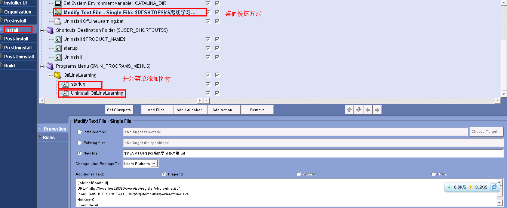The height and width of the screenshot is (208, 507).
Task: Toggle left checkbox of Uninstall OffLineLearning.bat row
Action: pos(208,21)
